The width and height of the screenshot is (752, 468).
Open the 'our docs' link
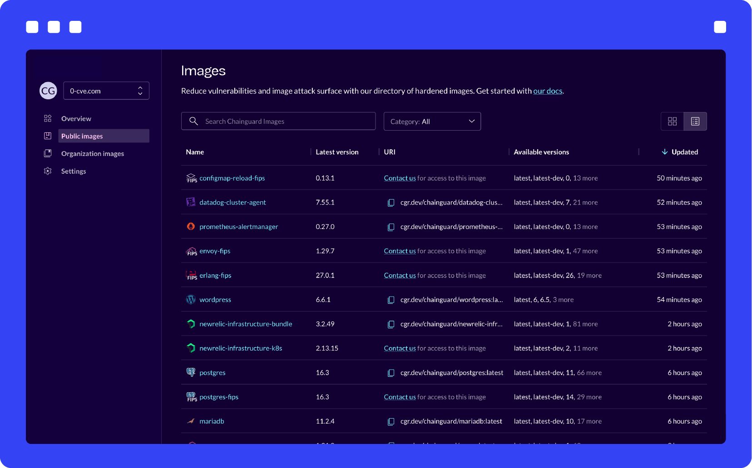pyautogui.click(x=548, y=91)
